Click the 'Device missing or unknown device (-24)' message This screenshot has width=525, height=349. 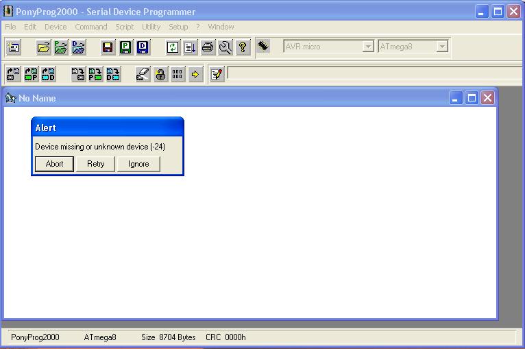[100, 147]
